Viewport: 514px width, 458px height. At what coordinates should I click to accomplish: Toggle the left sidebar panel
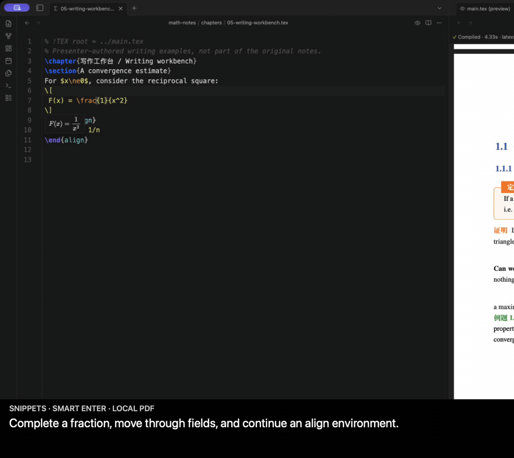(40, 8)
